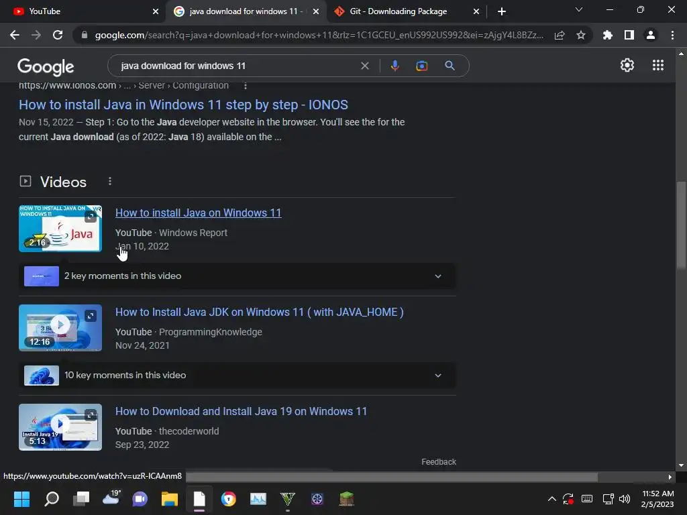Click the address bar URL
The image size is (687, 515).
[319, 35]
